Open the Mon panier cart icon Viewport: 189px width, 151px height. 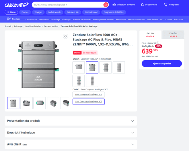(x=166, y=5)
